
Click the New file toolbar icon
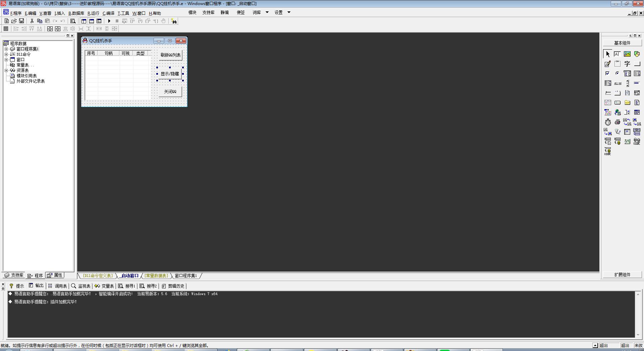6,21
